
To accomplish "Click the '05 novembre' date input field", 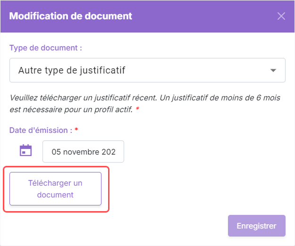I will click(84, 152).
